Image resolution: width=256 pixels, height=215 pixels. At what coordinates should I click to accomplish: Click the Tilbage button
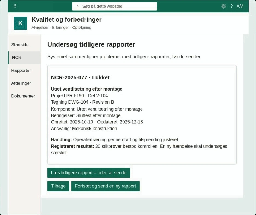coord(58,186)
